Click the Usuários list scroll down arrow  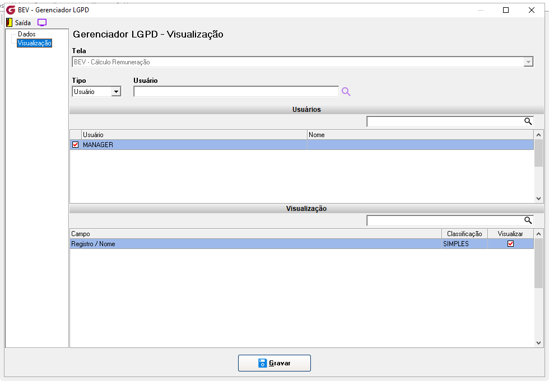[x=538, y=198]
